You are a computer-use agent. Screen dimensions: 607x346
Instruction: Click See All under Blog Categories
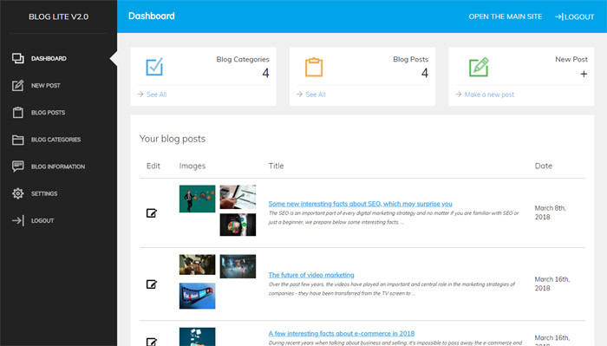156,95
